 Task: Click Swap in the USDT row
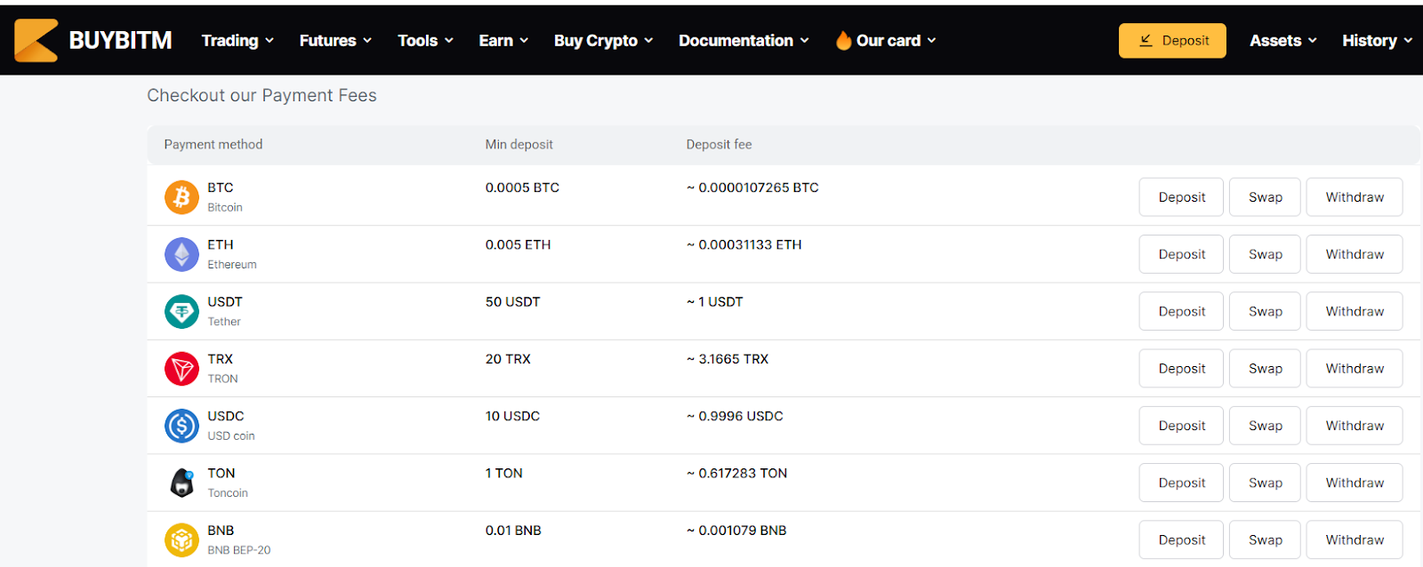coord(1265,312)
